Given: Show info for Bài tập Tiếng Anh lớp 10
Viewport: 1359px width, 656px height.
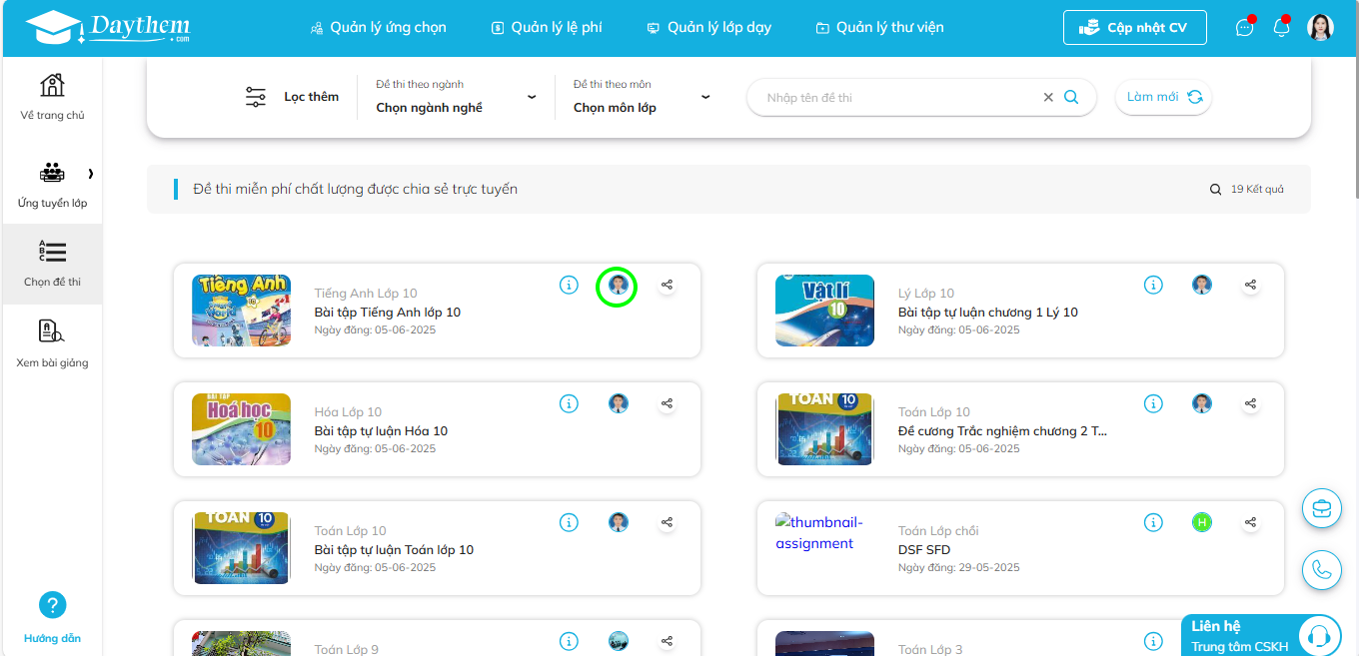Looking at the screenshot, I should (x=569, y=286).
